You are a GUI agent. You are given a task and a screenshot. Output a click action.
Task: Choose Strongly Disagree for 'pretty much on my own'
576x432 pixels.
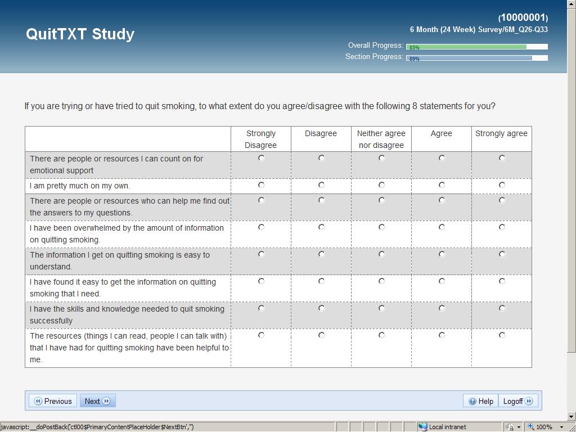(x=261, y=184)
